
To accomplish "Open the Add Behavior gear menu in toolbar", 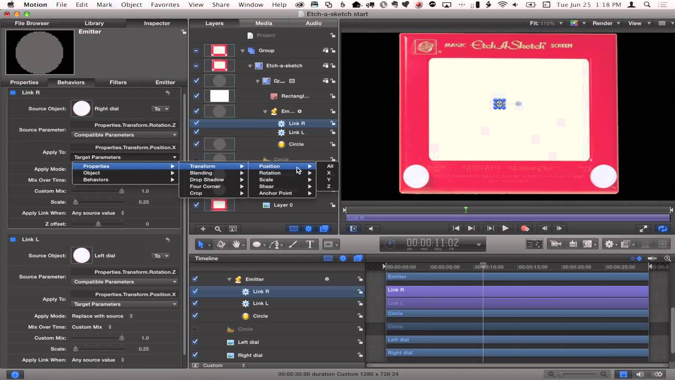I will tap(611, 244).
